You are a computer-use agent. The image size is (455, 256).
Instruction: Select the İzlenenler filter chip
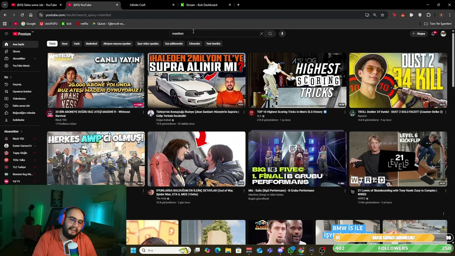[194, 44]
